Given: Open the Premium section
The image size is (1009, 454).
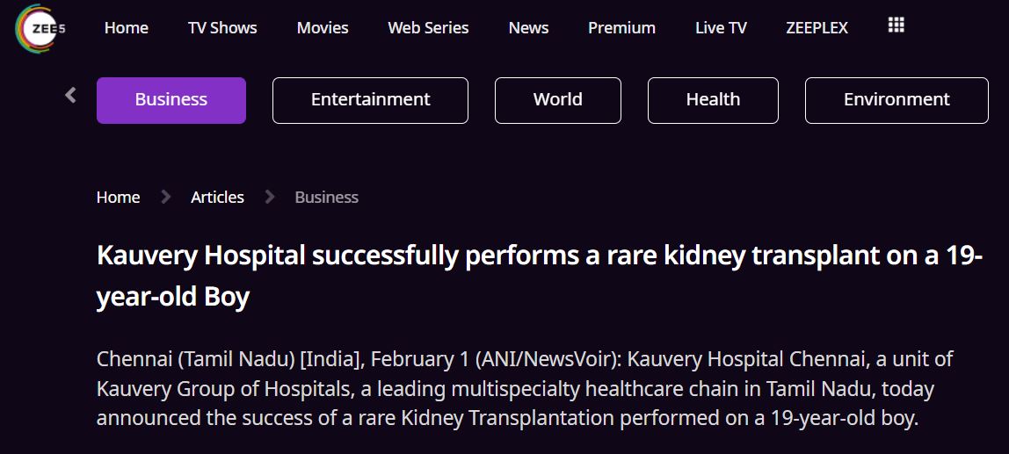Looking at the screenshot, I should [621, 28].
